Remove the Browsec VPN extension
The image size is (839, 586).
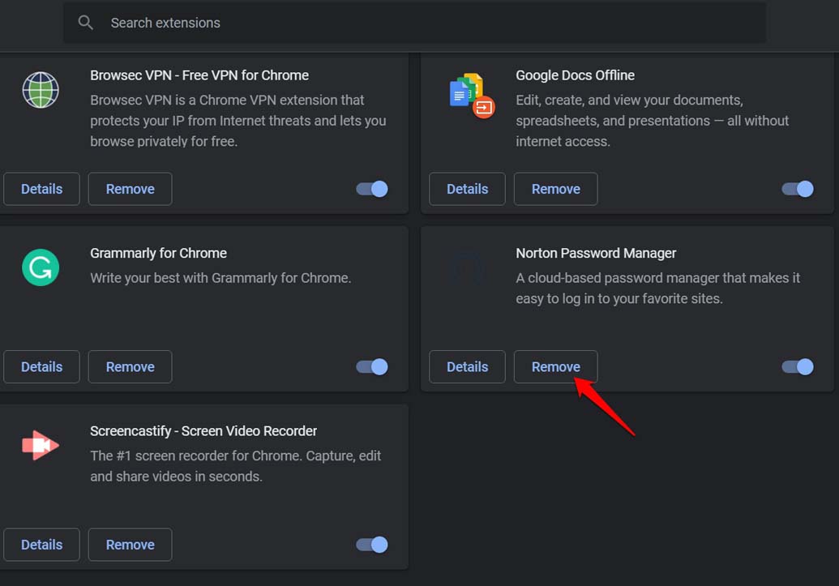coord(130,189)
